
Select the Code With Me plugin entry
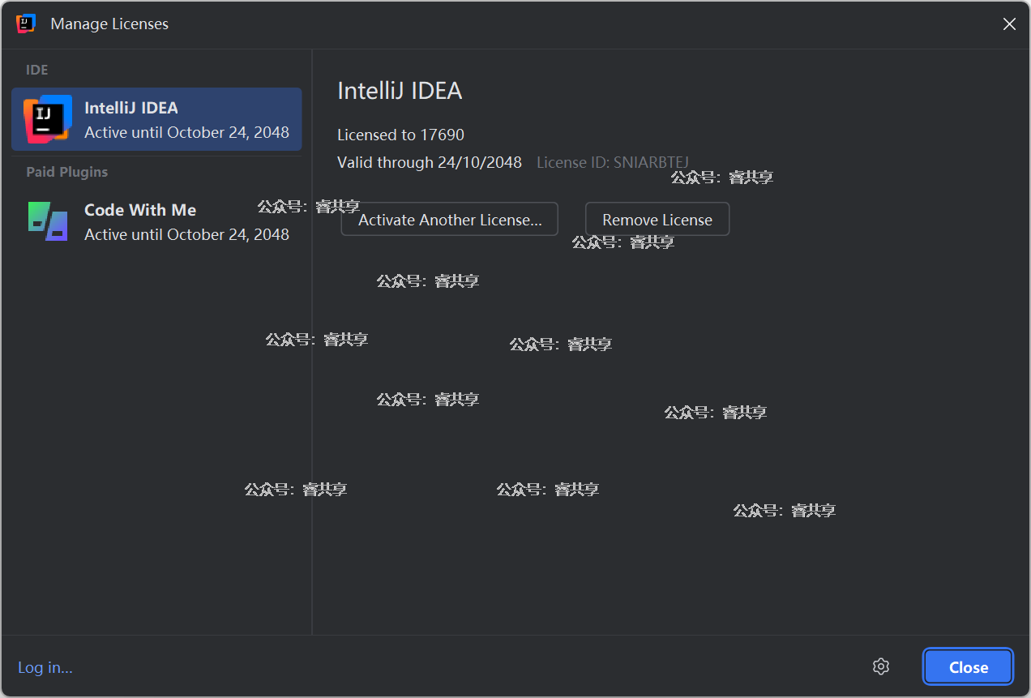click(156, 221)
